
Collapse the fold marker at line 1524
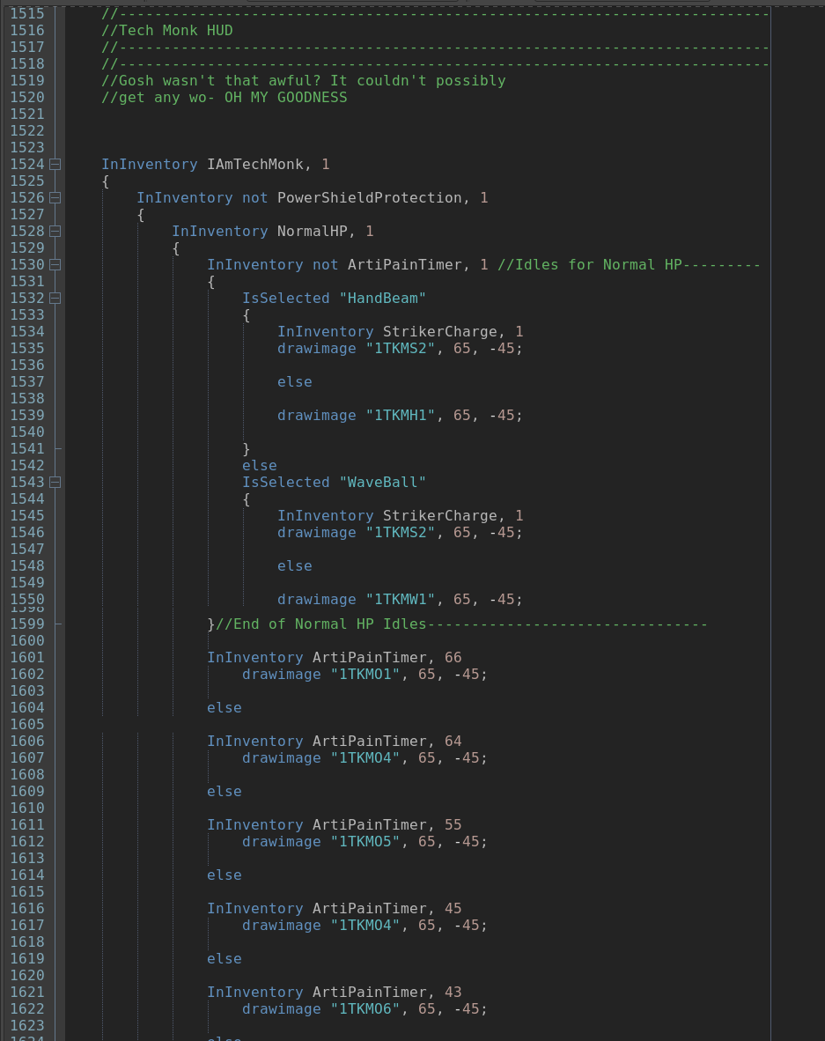pos(55,164)
